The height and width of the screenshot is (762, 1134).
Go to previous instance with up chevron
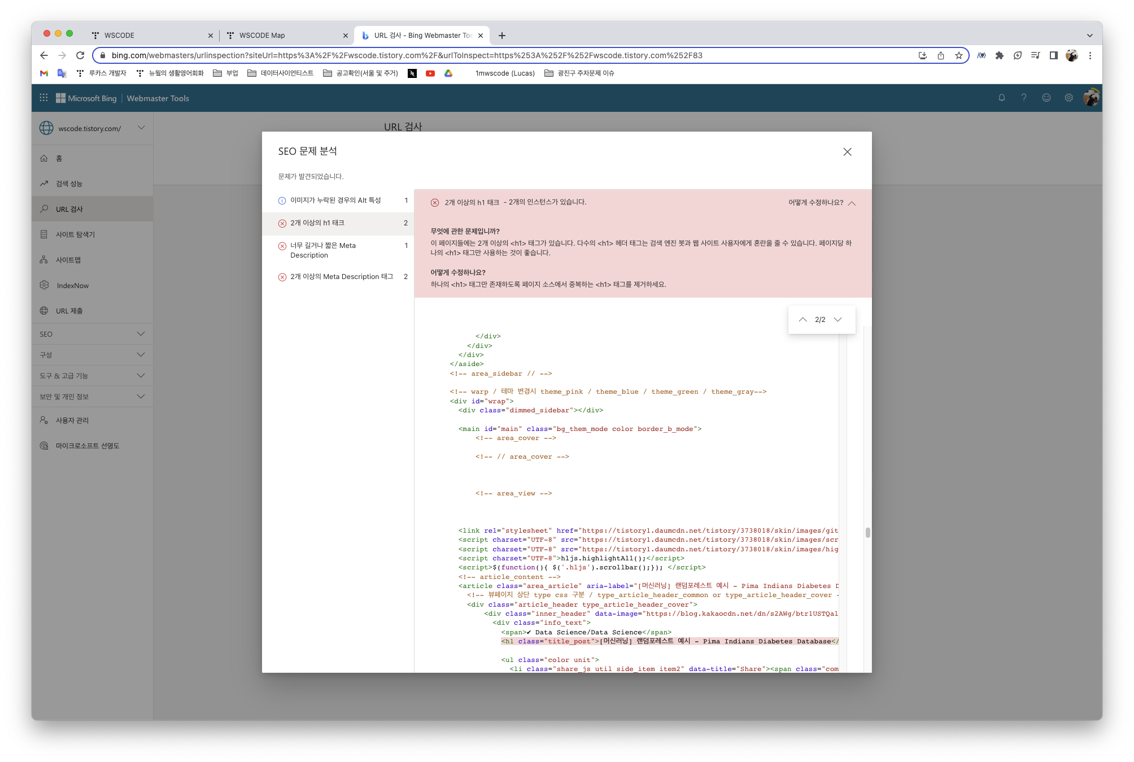[x=802, y=320]
